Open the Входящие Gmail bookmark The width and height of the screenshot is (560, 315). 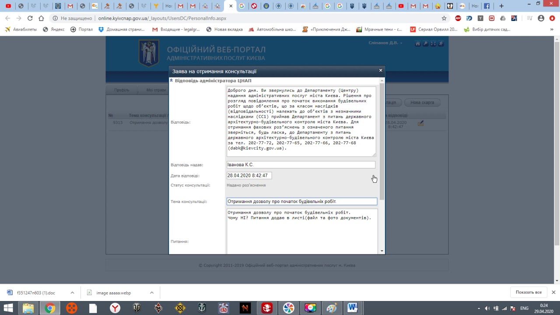tap(176, 29)
